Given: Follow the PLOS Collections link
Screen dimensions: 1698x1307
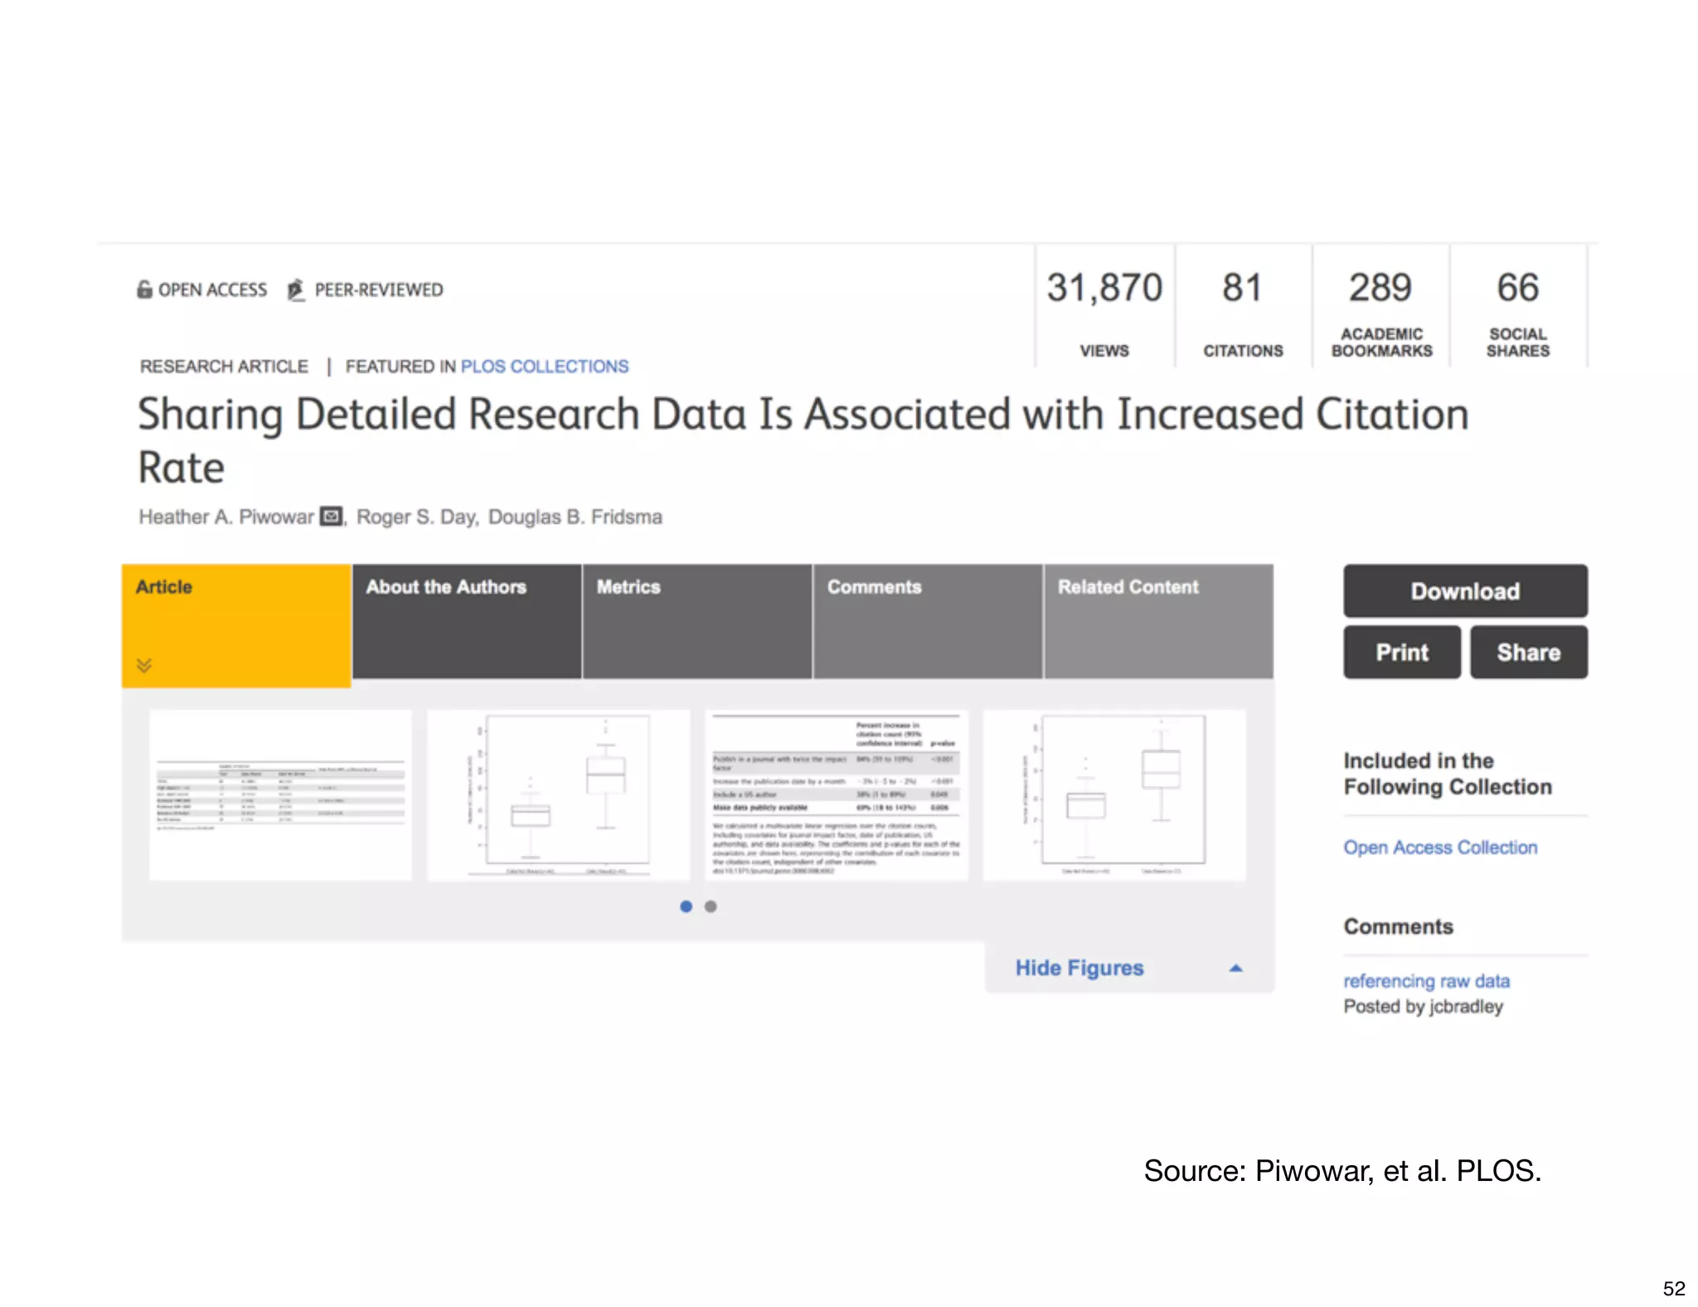Looking at the screenshot, I should [x=545, y=367].
